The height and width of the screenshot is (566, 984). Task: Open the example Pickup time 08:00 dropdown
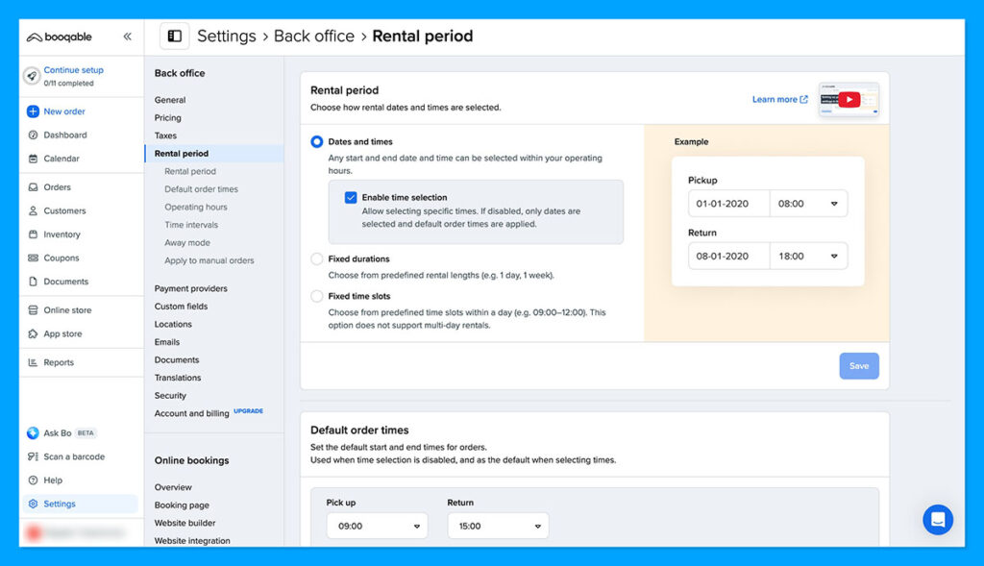coord(808,204)
